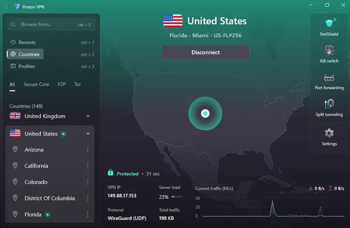
Task: Click the green Protected lock icon
Action: point(110,173)
